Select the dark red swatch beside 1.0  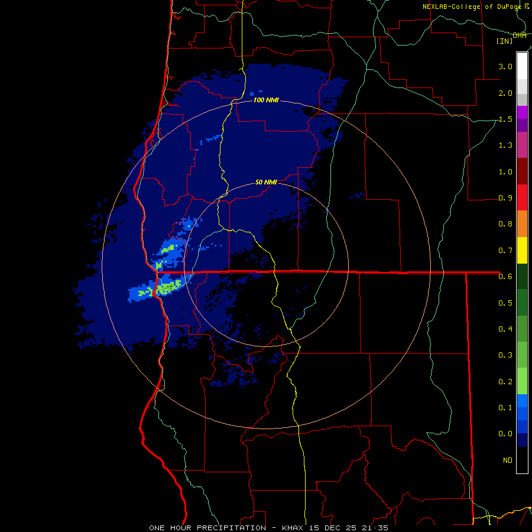(522, 171)
